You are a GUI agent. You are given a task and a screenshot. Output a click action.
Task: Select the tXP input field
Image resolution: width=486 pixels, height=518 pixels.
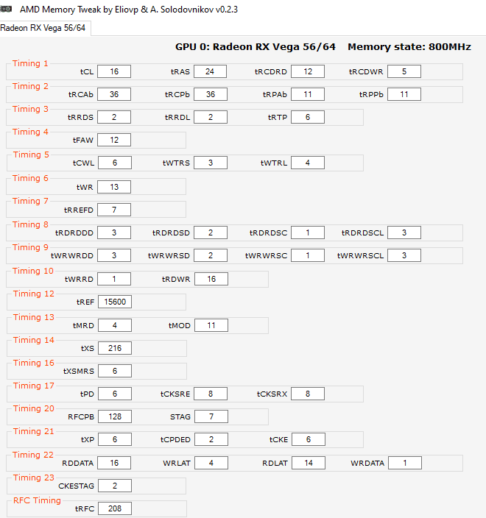coord(115,439)
